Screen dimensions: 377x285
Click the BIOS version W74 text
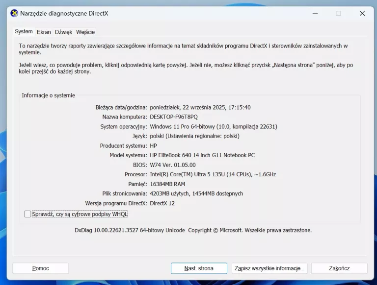172,165
